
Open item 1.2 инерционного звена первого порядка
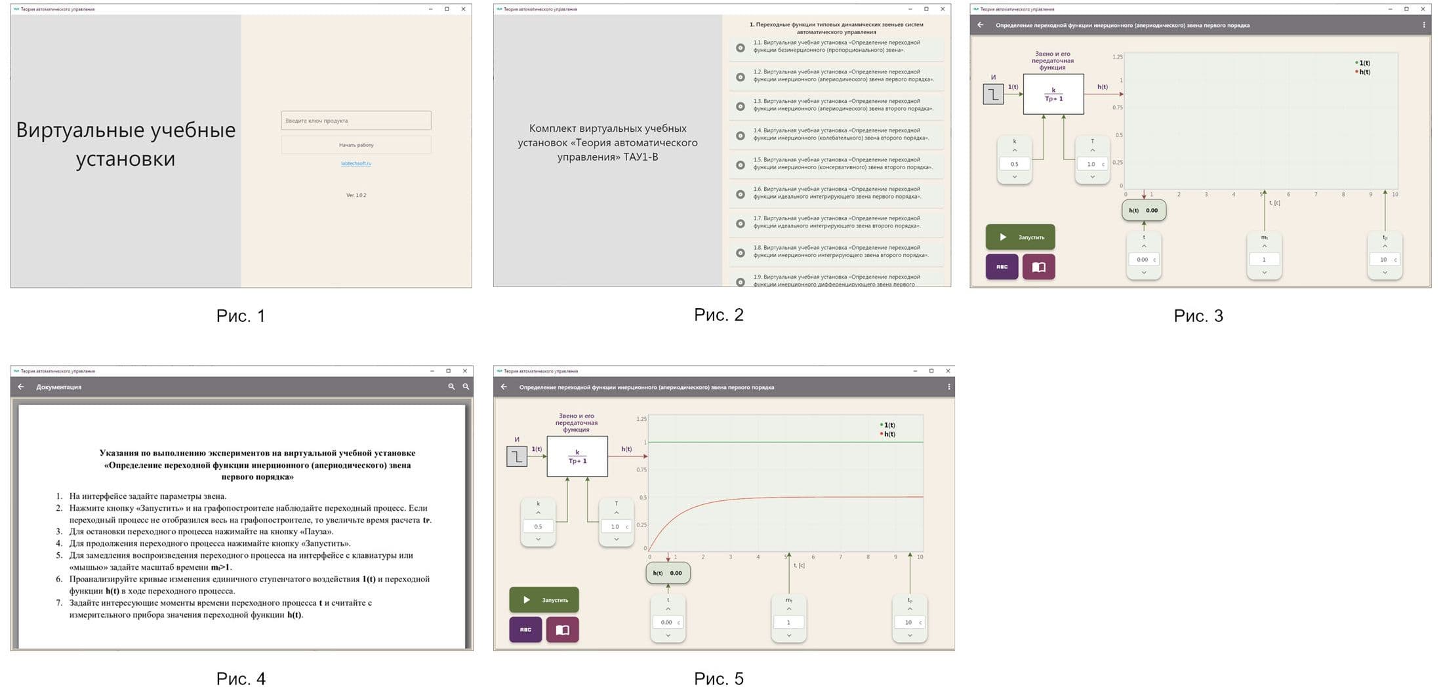coord(836,76)
